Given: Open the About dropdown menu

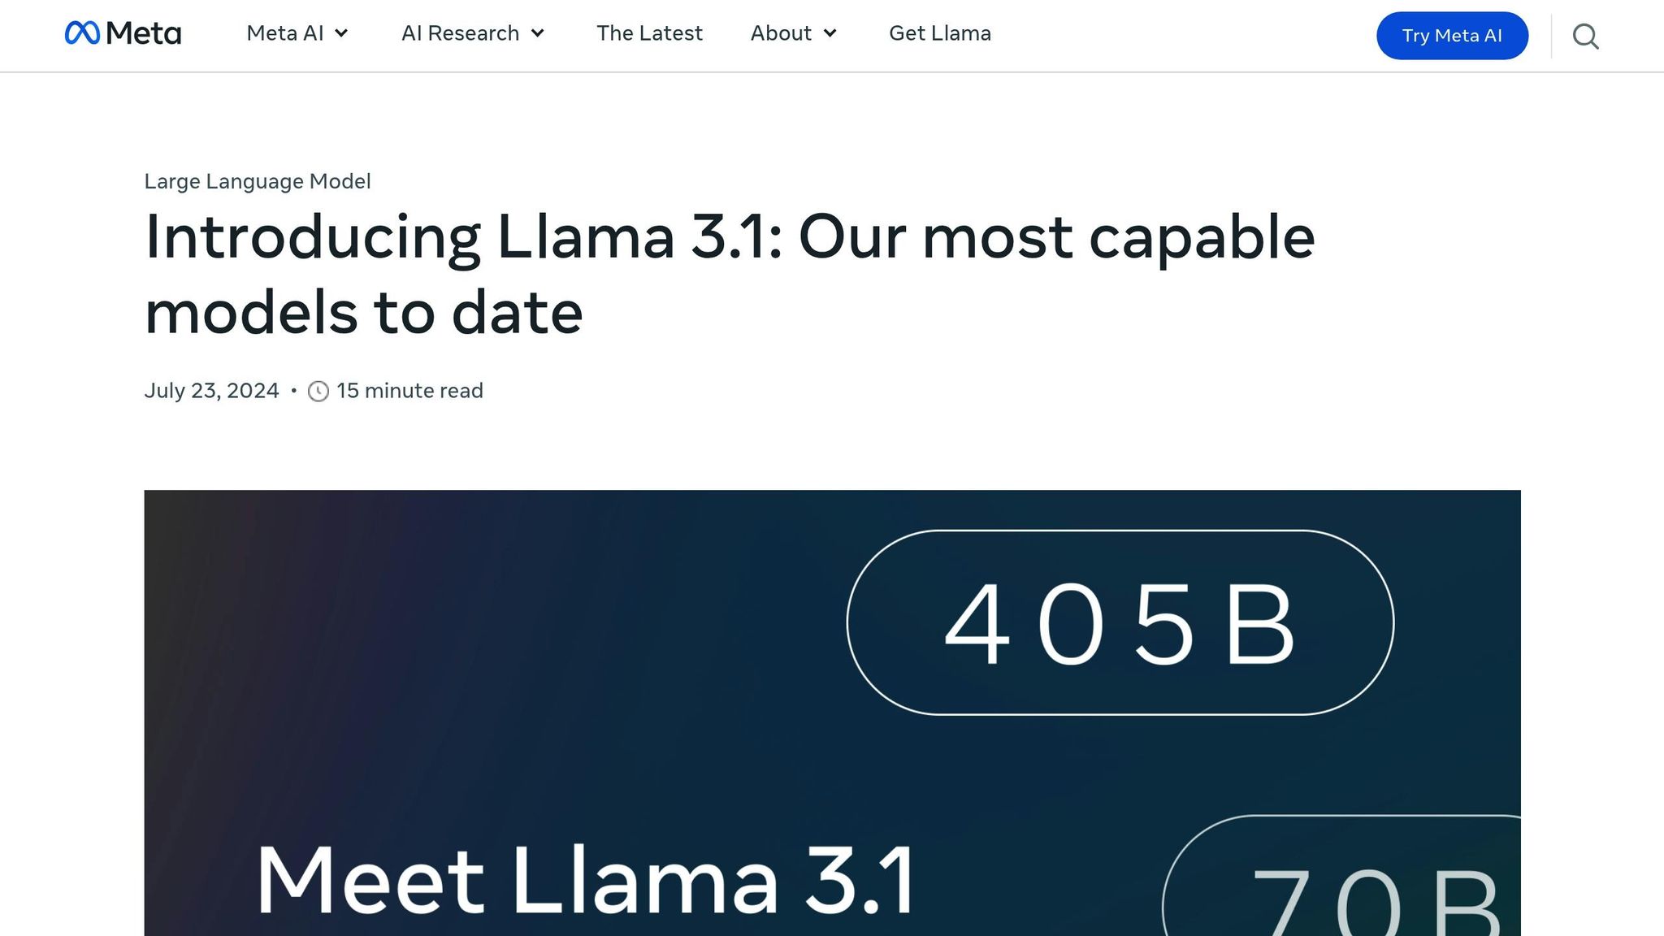Looking at the screenshot, I should (781, 33).
